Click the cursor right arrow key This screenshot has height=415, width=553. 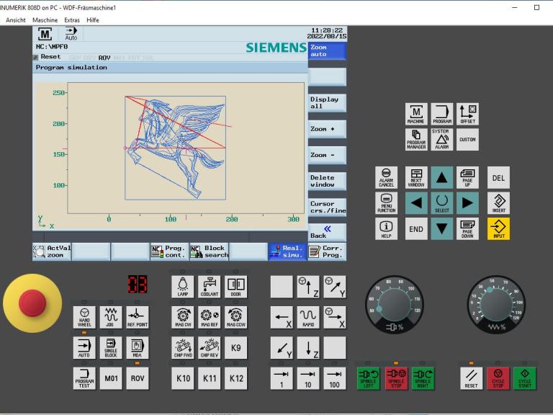(x=467, y=203)
